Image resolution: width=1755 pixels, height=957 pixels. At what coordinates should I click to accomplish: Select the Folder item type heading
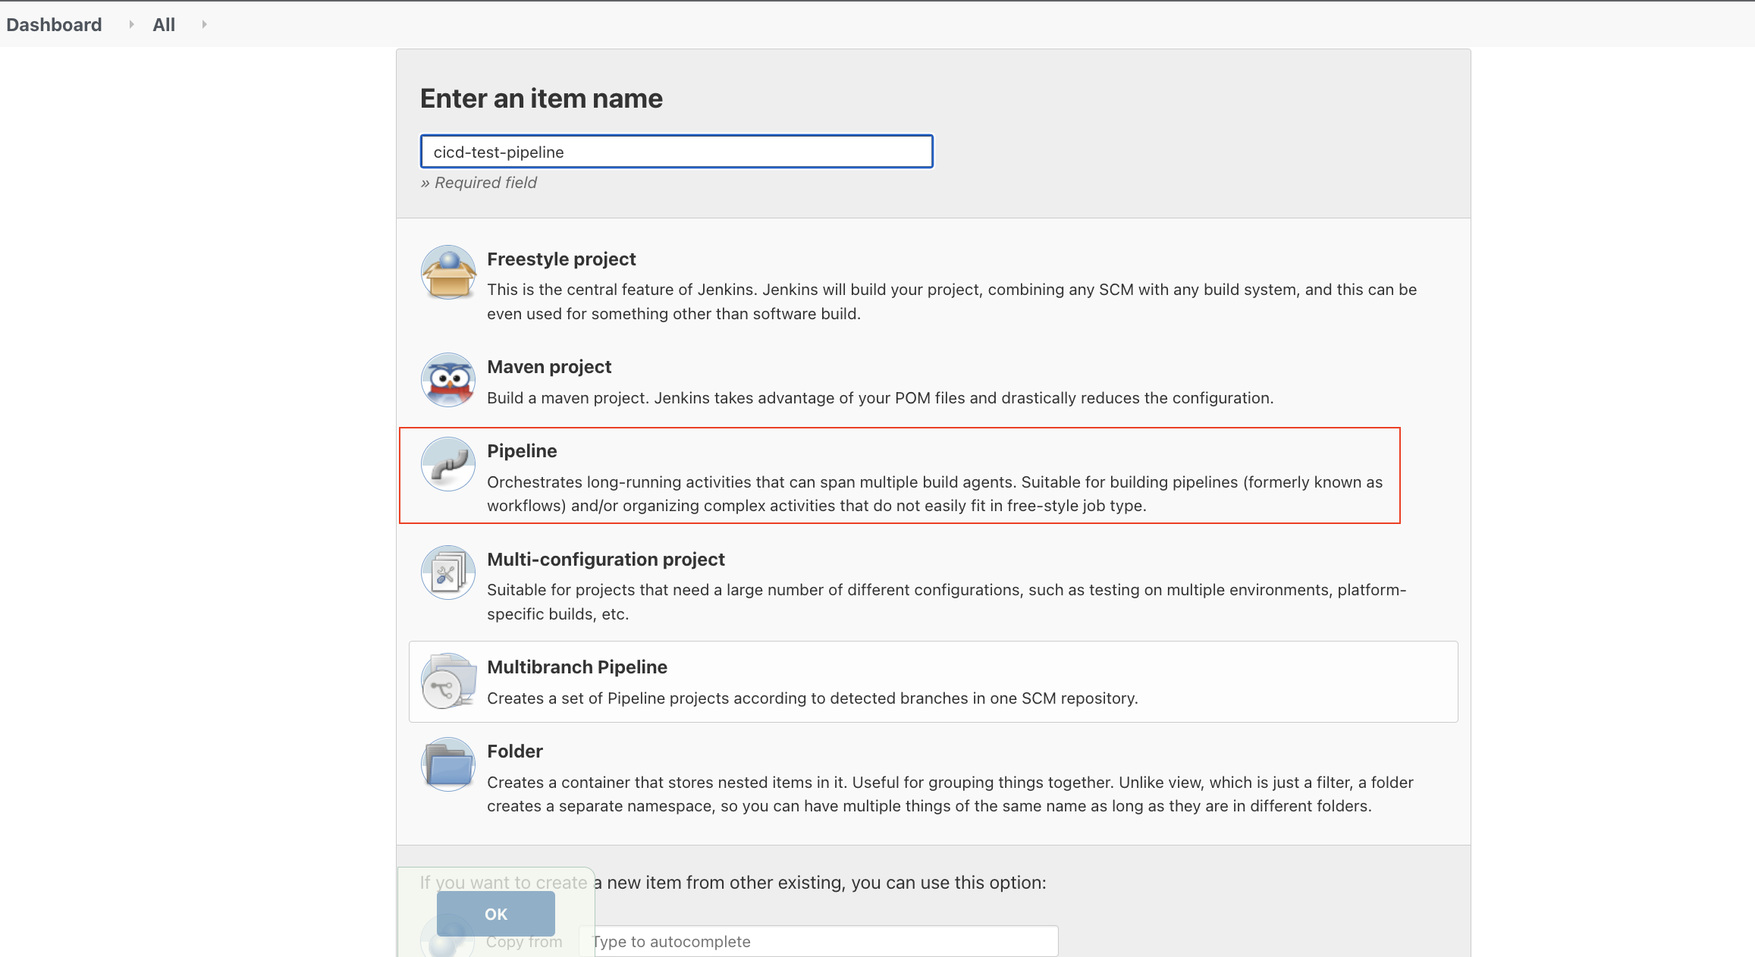click(x=514, y=751)
